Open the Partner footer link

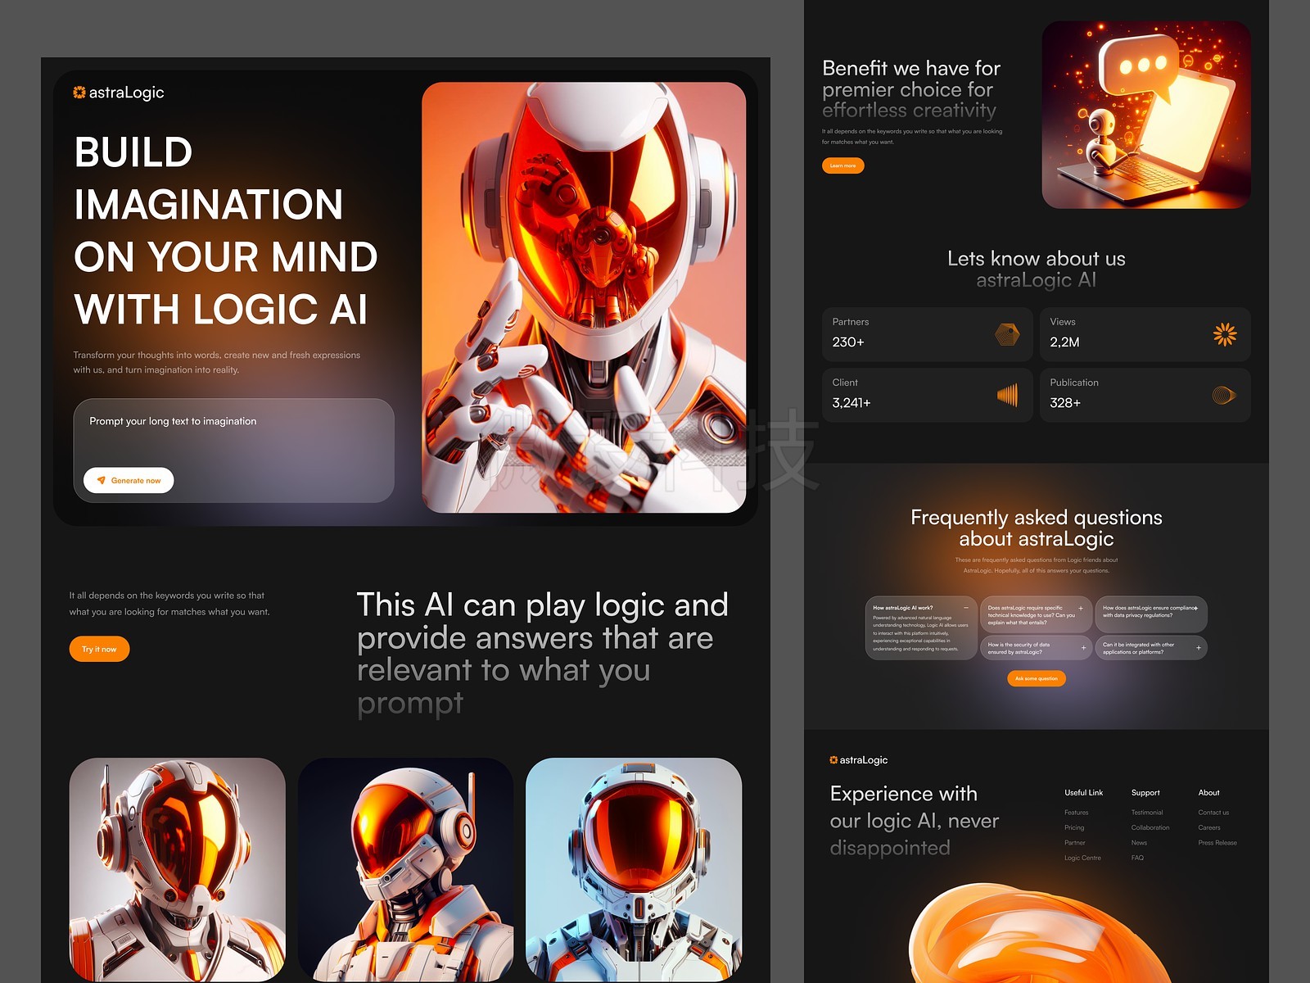1074,843
